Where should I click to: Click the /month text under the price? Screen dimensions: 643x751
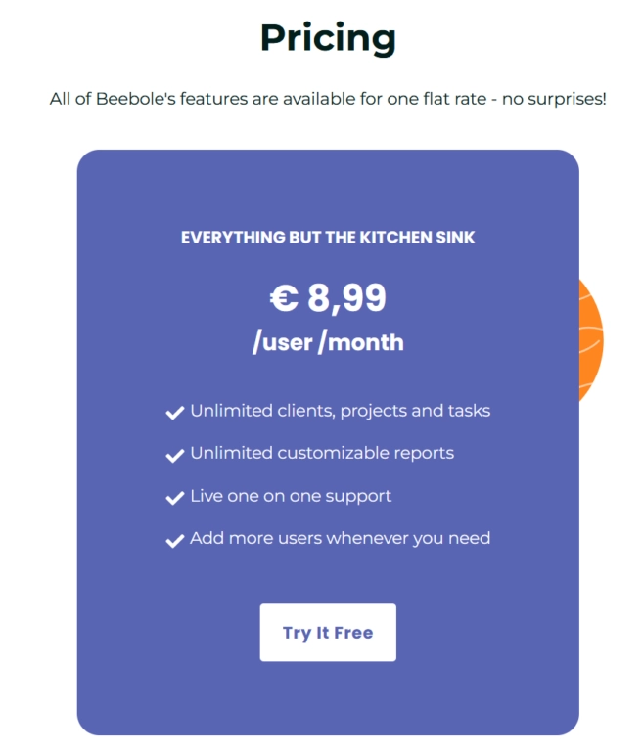(x=361, y=343)
